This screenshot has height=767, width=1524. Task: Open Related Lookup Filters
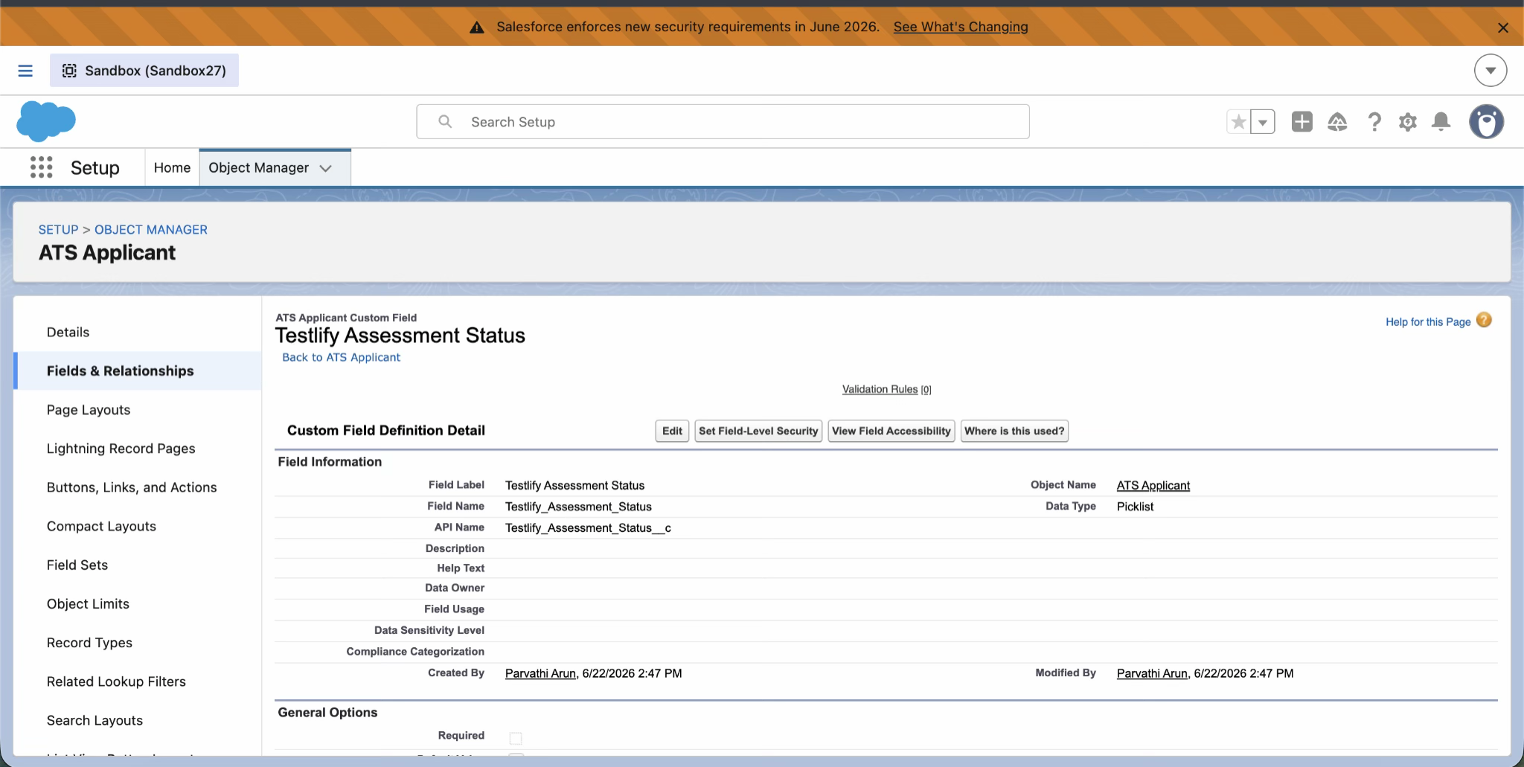tap(116, 681)
